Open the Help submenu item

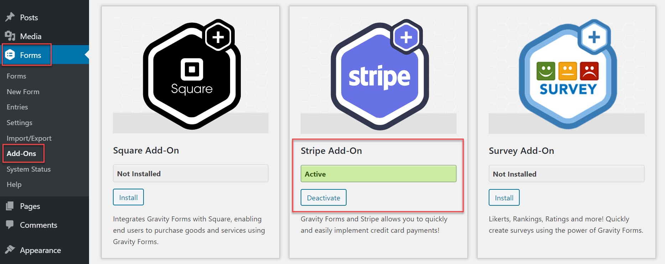click(x=14, y=184)
